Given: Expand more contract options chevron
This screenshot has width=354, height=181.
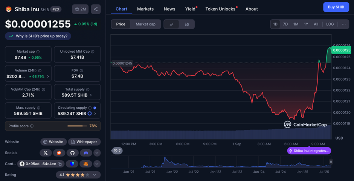Looking at the screenshot, I should [x=97, y=164].
